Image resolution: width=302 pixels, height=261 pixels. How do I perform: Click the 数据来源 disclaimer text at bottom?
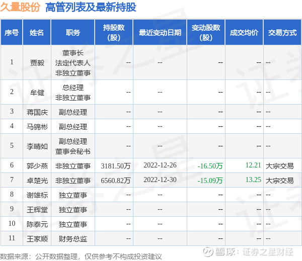click(81, 256)
